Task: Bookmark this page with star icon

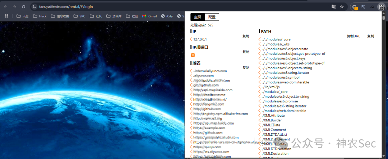Action: 342,7
